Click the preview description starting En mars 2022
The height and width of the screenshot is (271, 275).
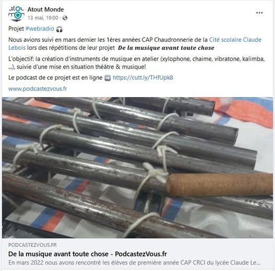134,263
